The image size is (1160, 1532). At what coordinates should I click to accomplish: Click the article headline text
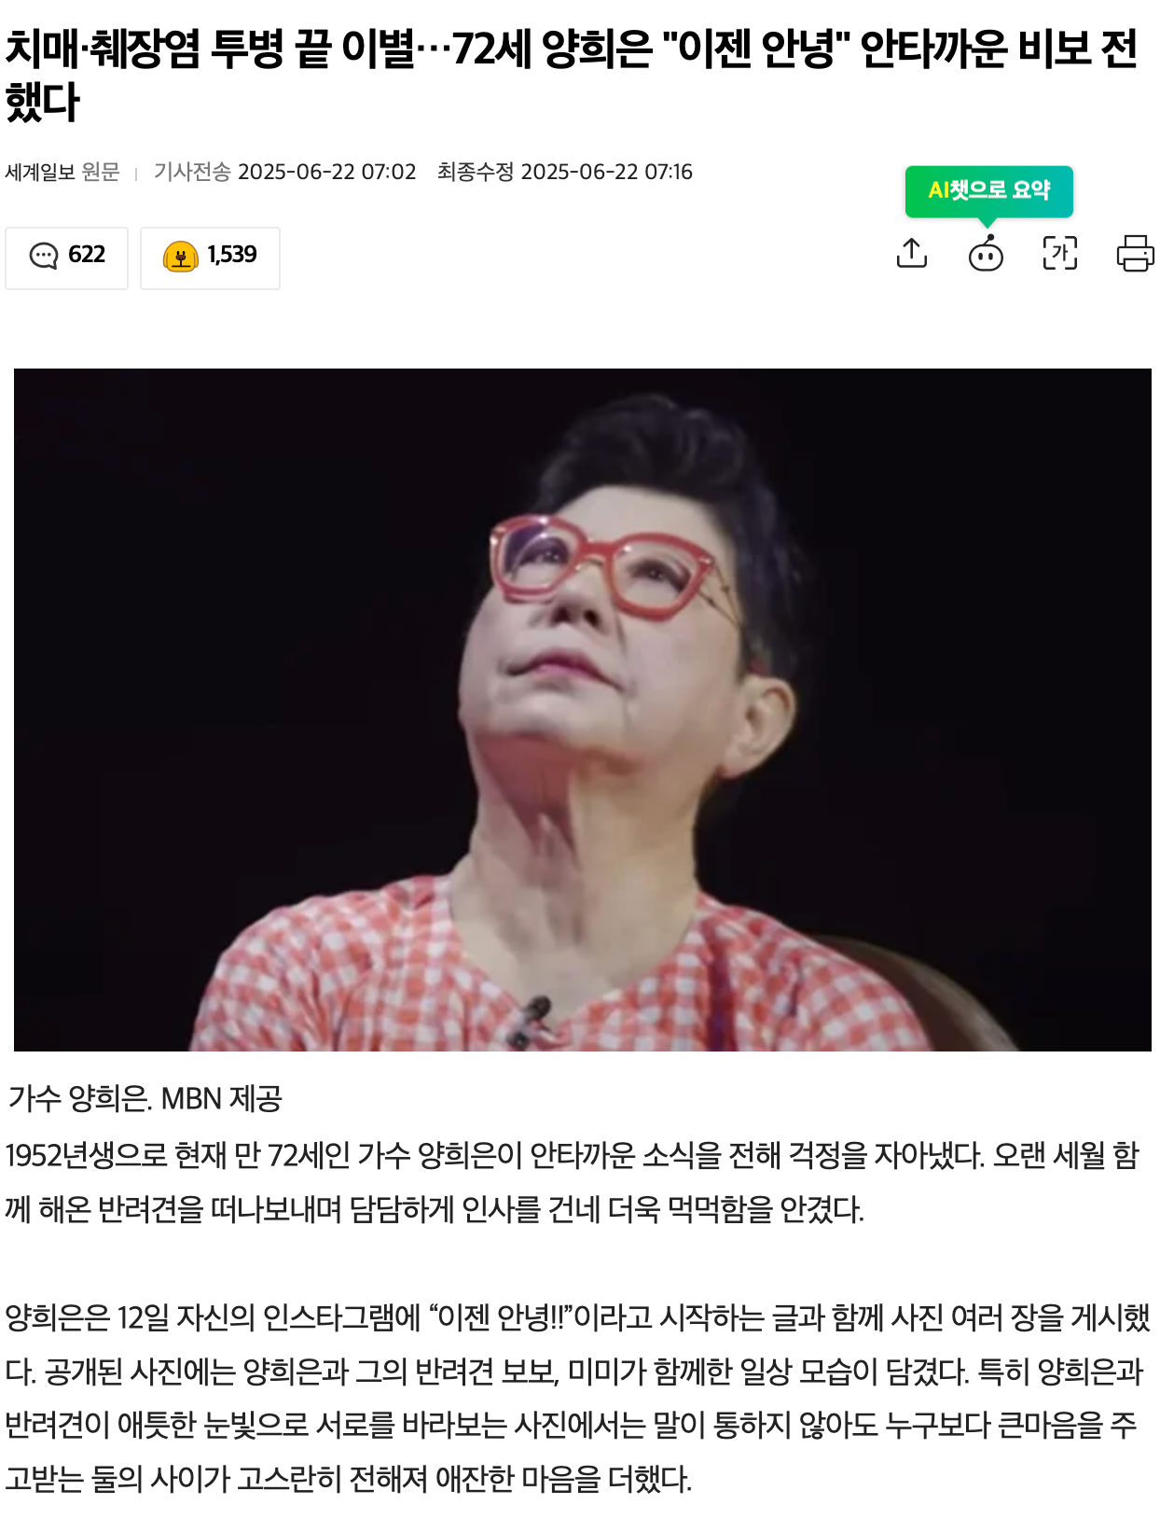(571, 75)
